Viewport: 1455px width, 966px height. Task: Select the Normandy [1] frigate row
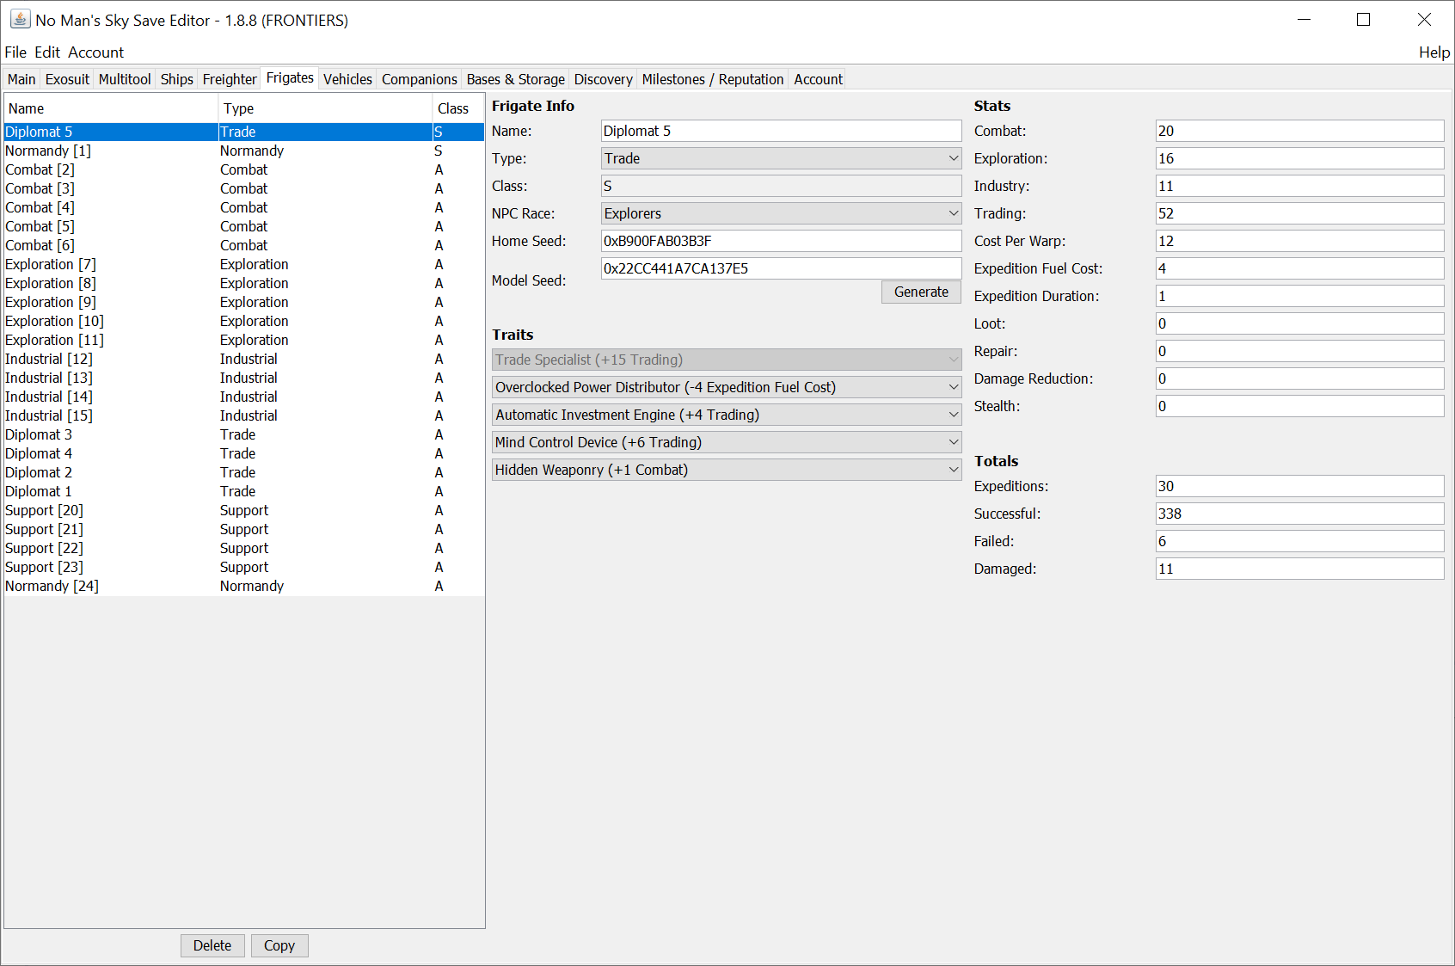click(x=244, y=151)
